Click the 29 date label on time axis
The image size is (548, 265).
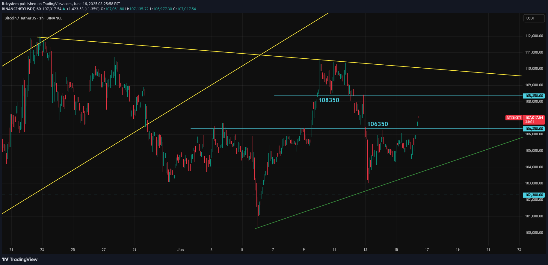tap(135, 250)
